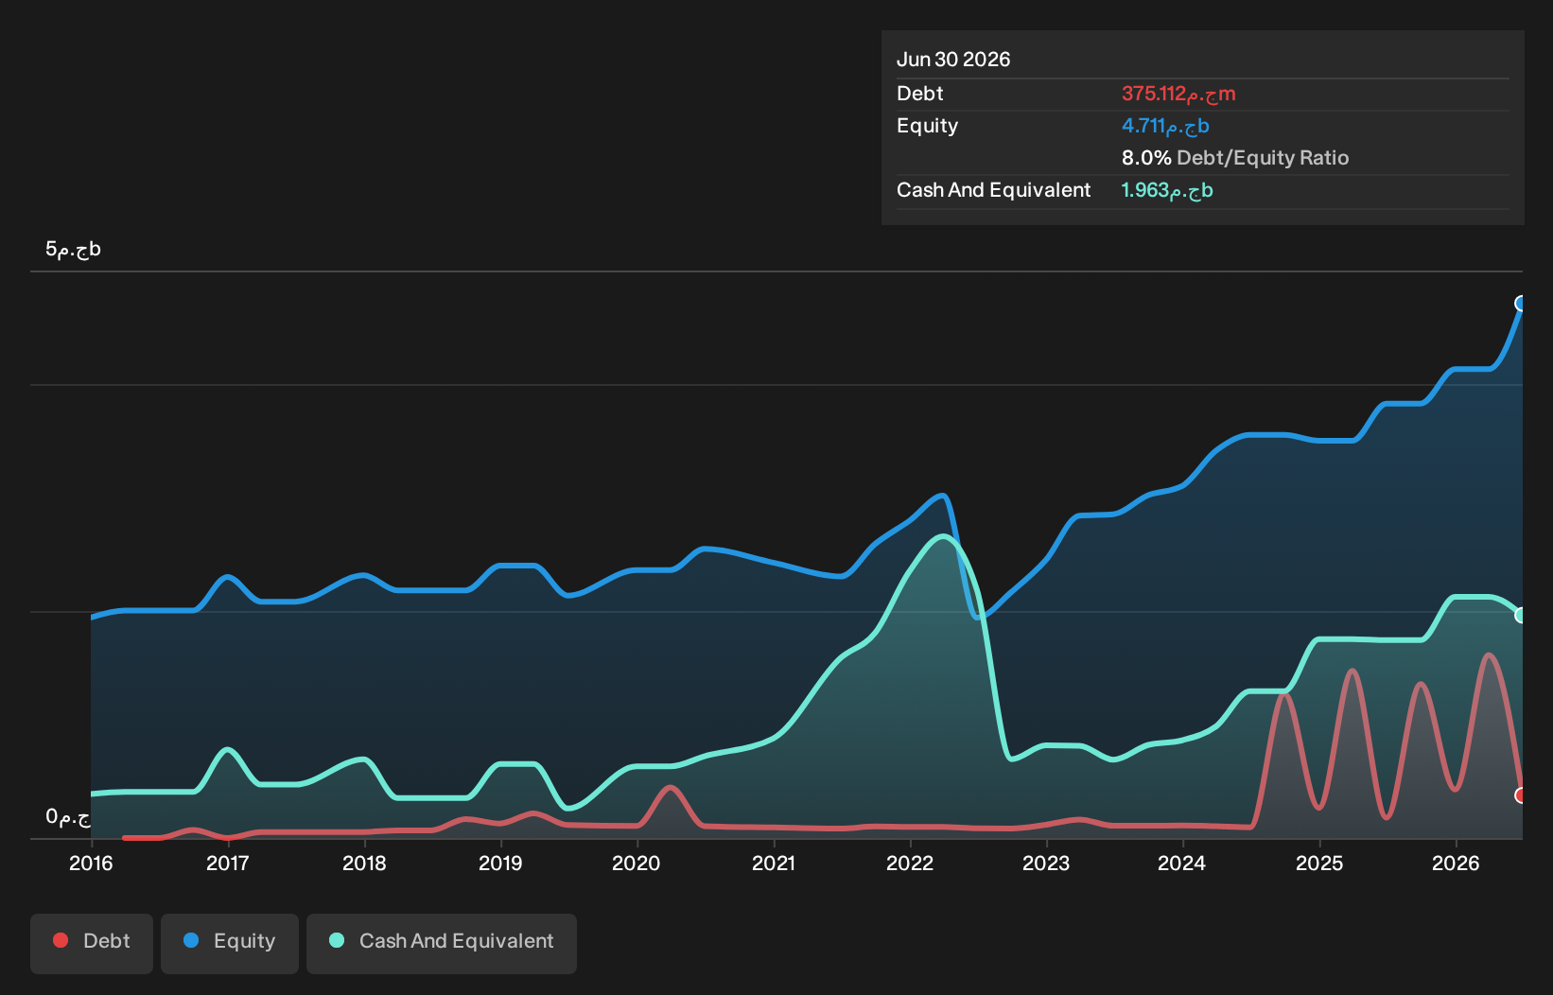Image resolution: width=1553 pixels, height=995 pixels.
Task: Click the 2026 axis label
Action: click(1456, 863)
